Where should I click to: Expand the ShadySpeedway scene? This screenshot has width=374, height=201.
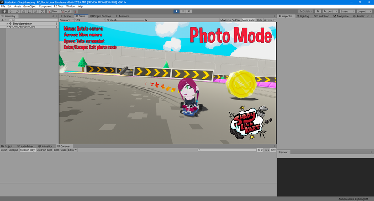[x=7, y=24]
